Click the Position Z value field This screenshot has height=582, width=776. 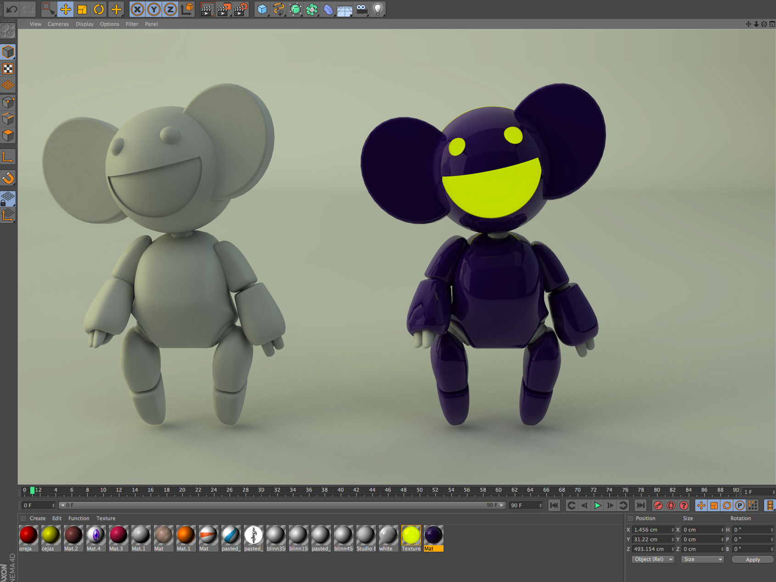click(x=652, y=549)
